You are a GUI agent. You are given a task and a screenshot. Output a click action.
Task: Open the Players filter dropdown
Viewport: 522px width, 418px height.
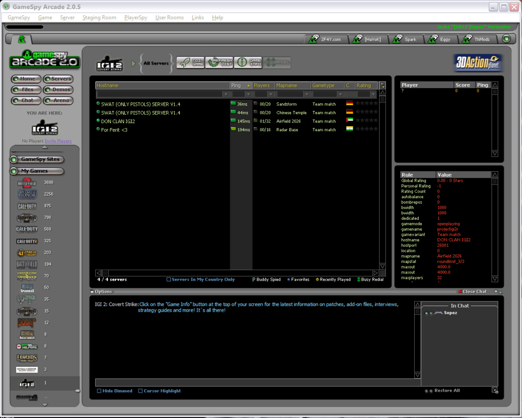[271, 94]
